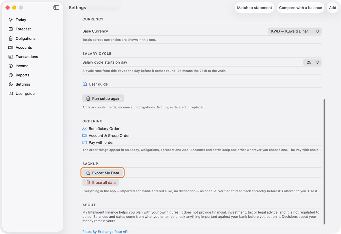Click the BACKUP section heading
This screenshot has height=234, width=341.
90,164
